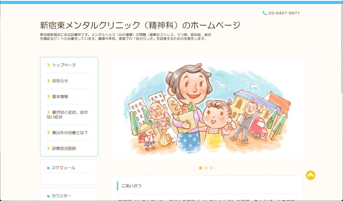
Task: Click the blue bullet beside カウンター
Action: click(48, 196)
